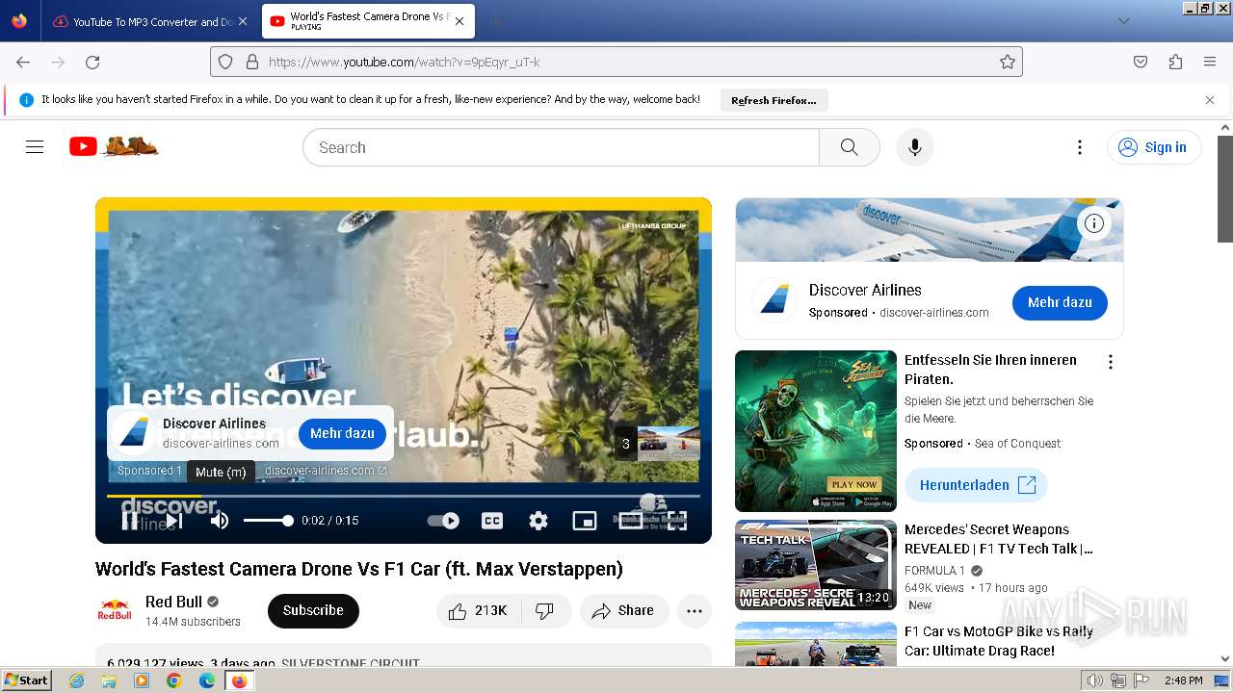Focus the YouTube search field
Screen dimensions: 1233x693
click(x=561, y=147)
